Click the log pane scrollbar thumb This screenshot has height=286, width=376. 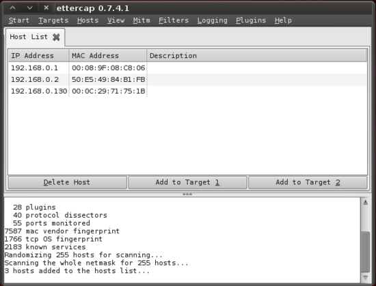click(x=365, y=252)
